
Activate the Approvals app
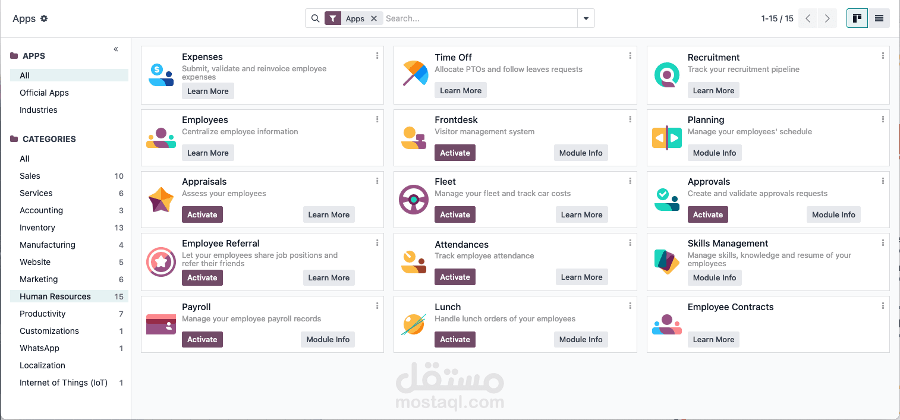coord(707,214)
